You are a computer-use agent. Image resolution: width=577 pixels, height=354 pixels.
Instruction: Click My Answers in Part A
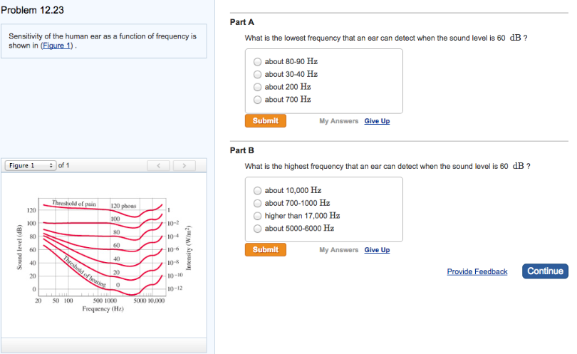point(338,121)
